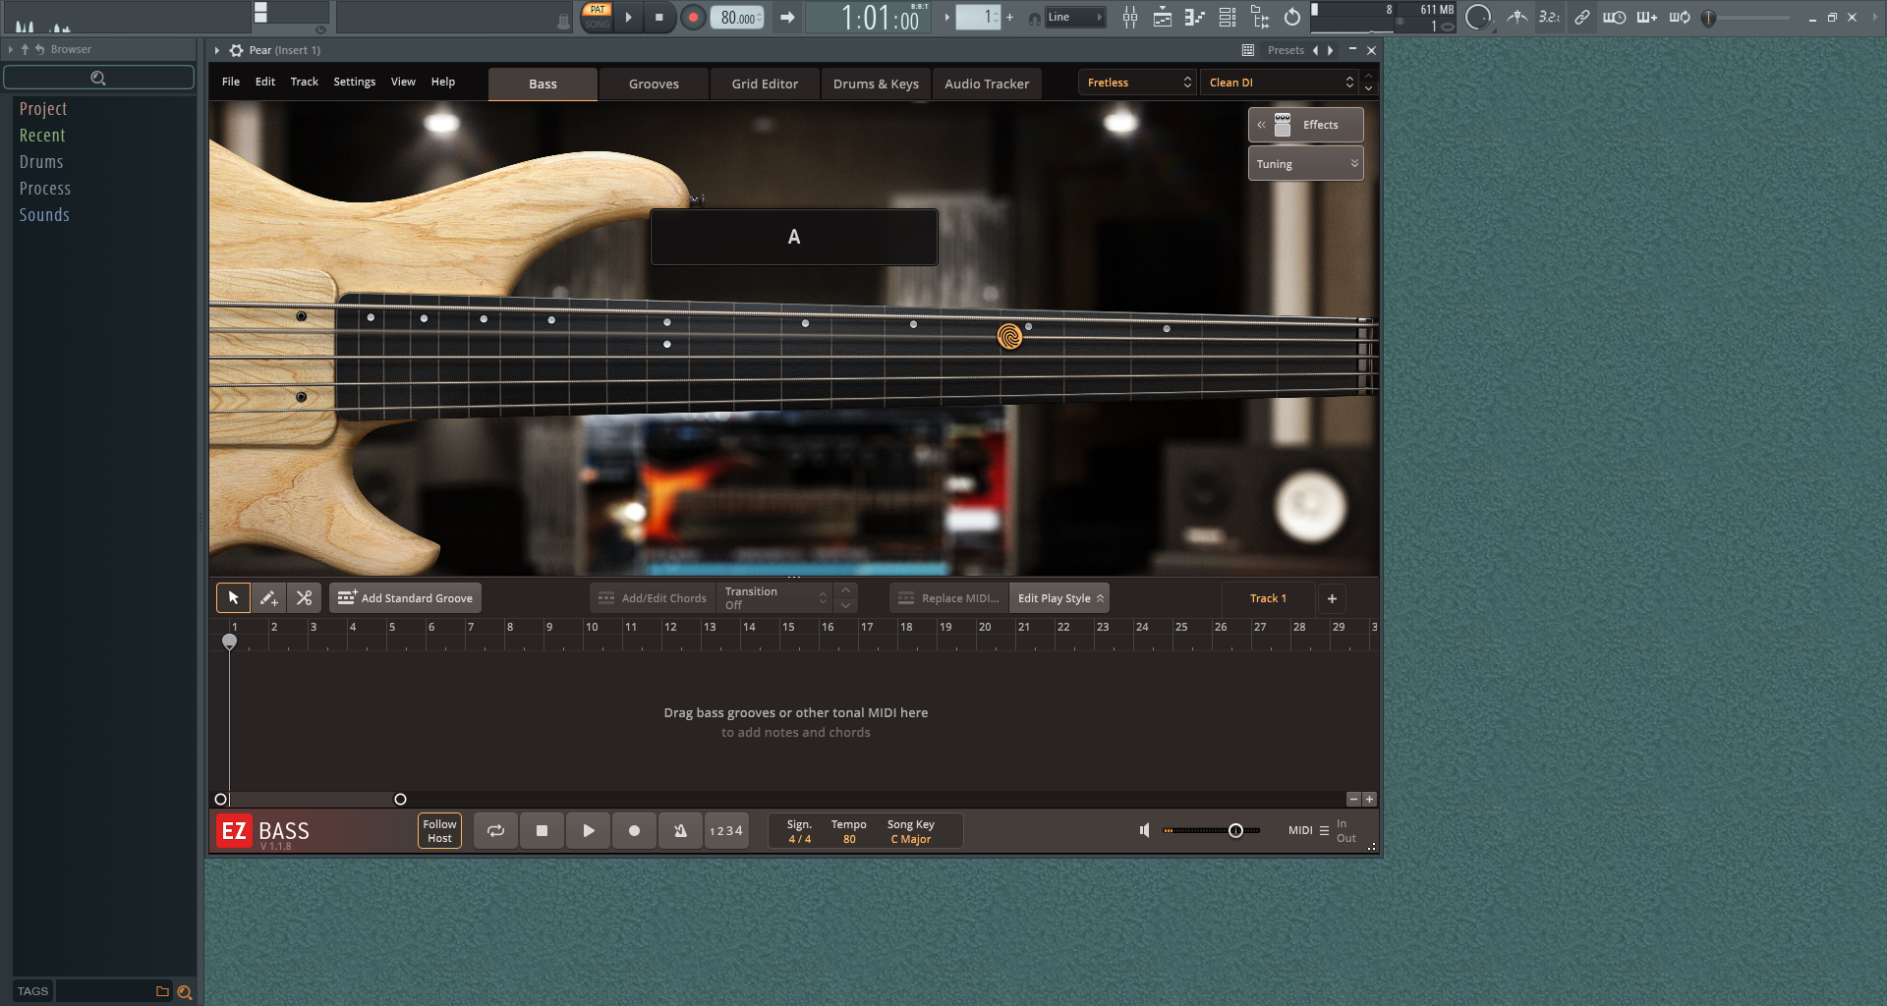Click the tempo tapper arrow icon
This screenshot has height=1006, width=1887.
coord(787,17)
